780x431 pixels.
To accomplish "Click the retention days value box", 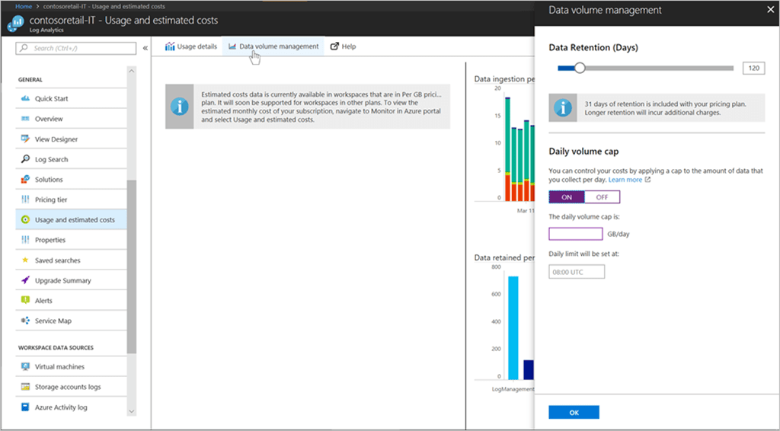I will coord(753,68).
